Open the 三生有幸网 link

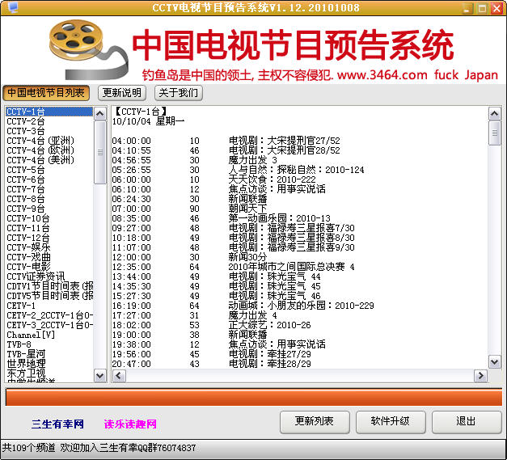click(x=57, y=424)
